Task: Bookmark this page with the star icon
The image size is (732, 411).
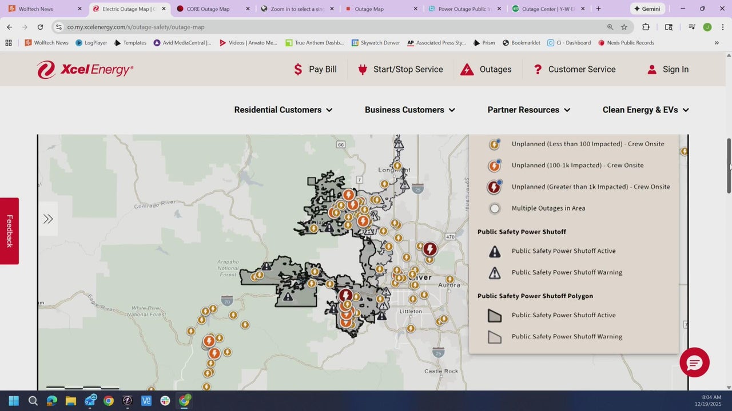Action: pyautogui.click(x=624, y=27)
